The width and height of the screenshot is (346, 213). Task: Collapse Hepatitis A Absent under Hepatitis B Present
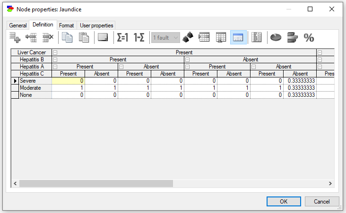[x=121, y=67]
